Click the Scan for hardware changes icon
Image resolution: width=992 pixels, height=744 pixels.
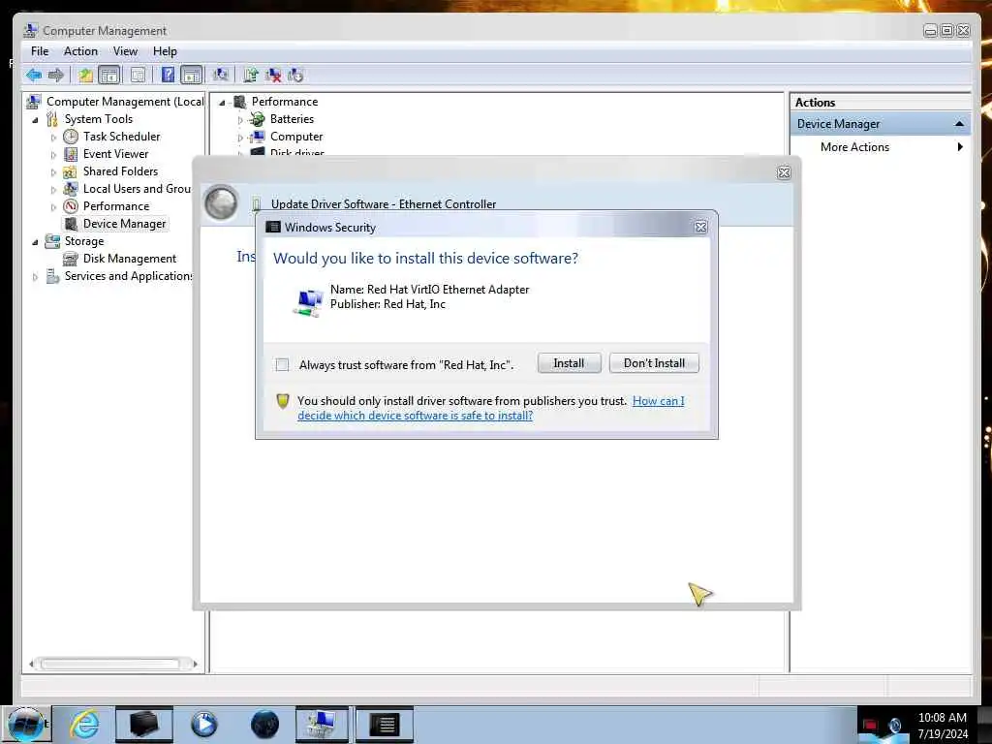click(x=220, y=76)
